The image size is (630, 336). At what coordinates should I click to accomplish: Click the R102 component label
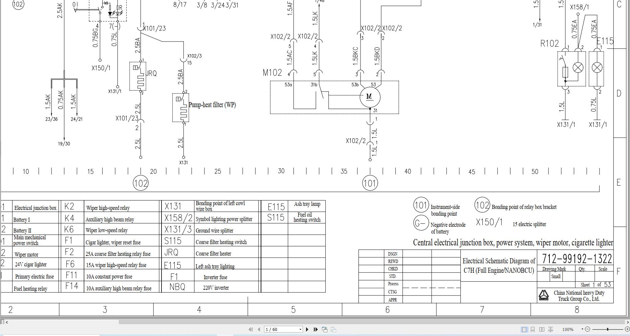click(549, 44)
